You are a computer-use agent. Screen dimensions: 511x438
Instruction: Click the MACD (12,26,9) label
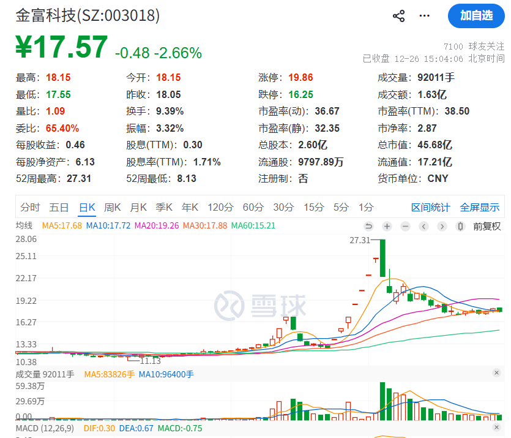click(x=45, y=428)
